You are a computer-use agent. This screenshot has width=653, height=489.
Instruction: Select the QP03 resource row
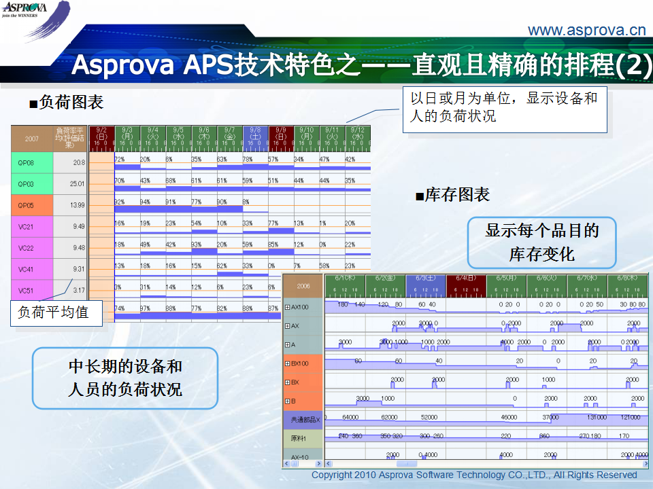point(32,184)
